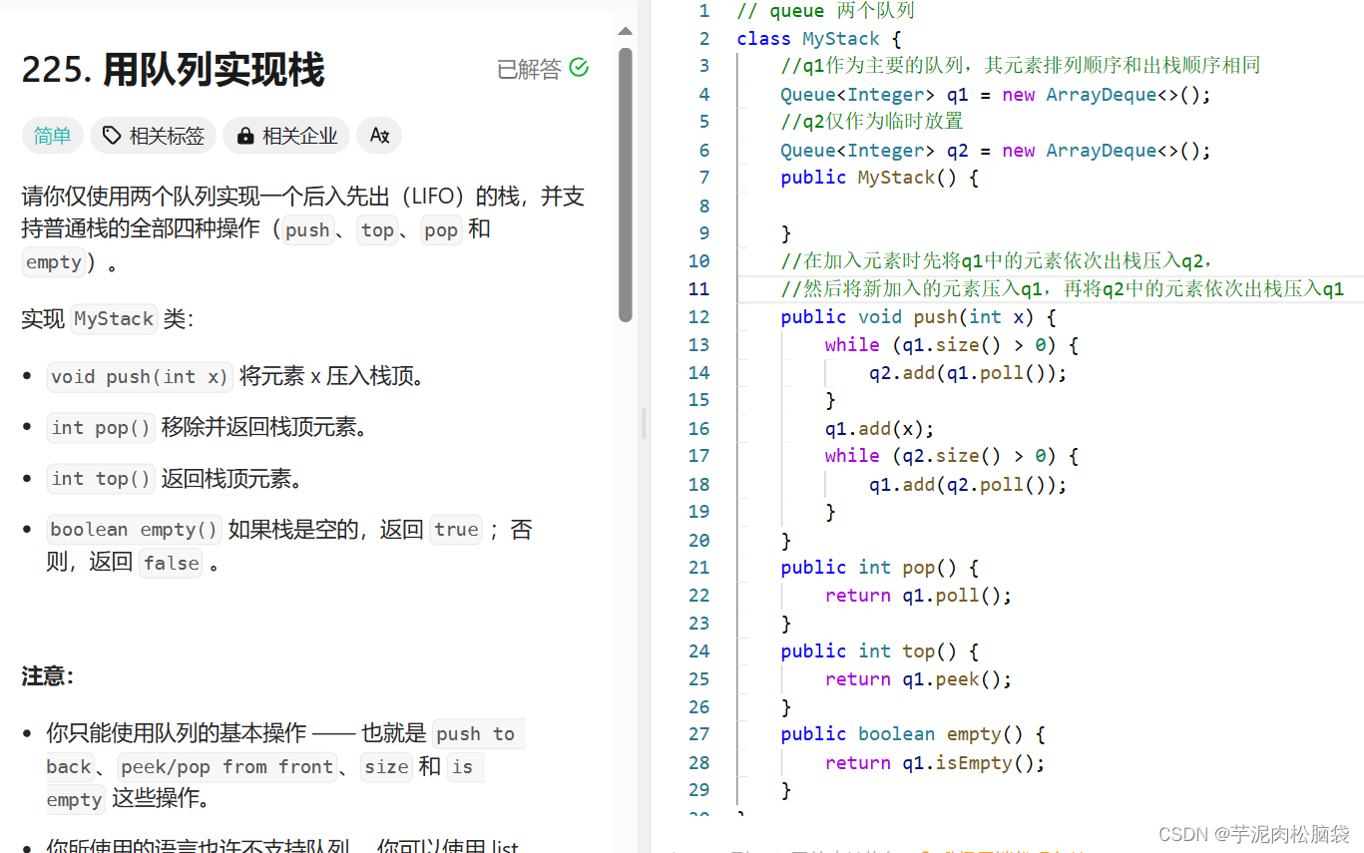Viewport: 1364px width, 853px height.
Task: Click the return q1.peek(); statement
Action: [918, 679]
